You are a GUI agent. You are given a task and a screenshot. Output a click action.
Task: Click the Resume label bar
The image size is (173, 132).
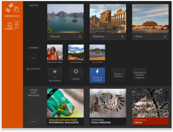(x=65, y=37)
